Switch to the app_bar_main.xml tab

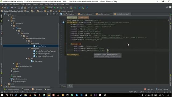104,14
